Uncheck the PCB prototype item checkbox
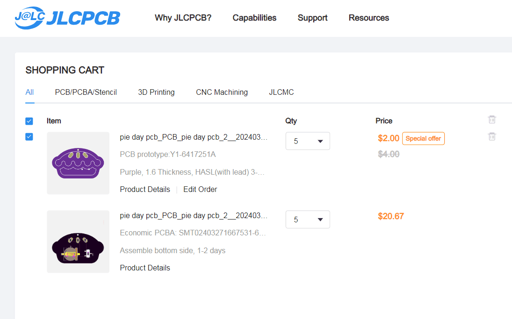Screen dimensions: 512x319 29,137
